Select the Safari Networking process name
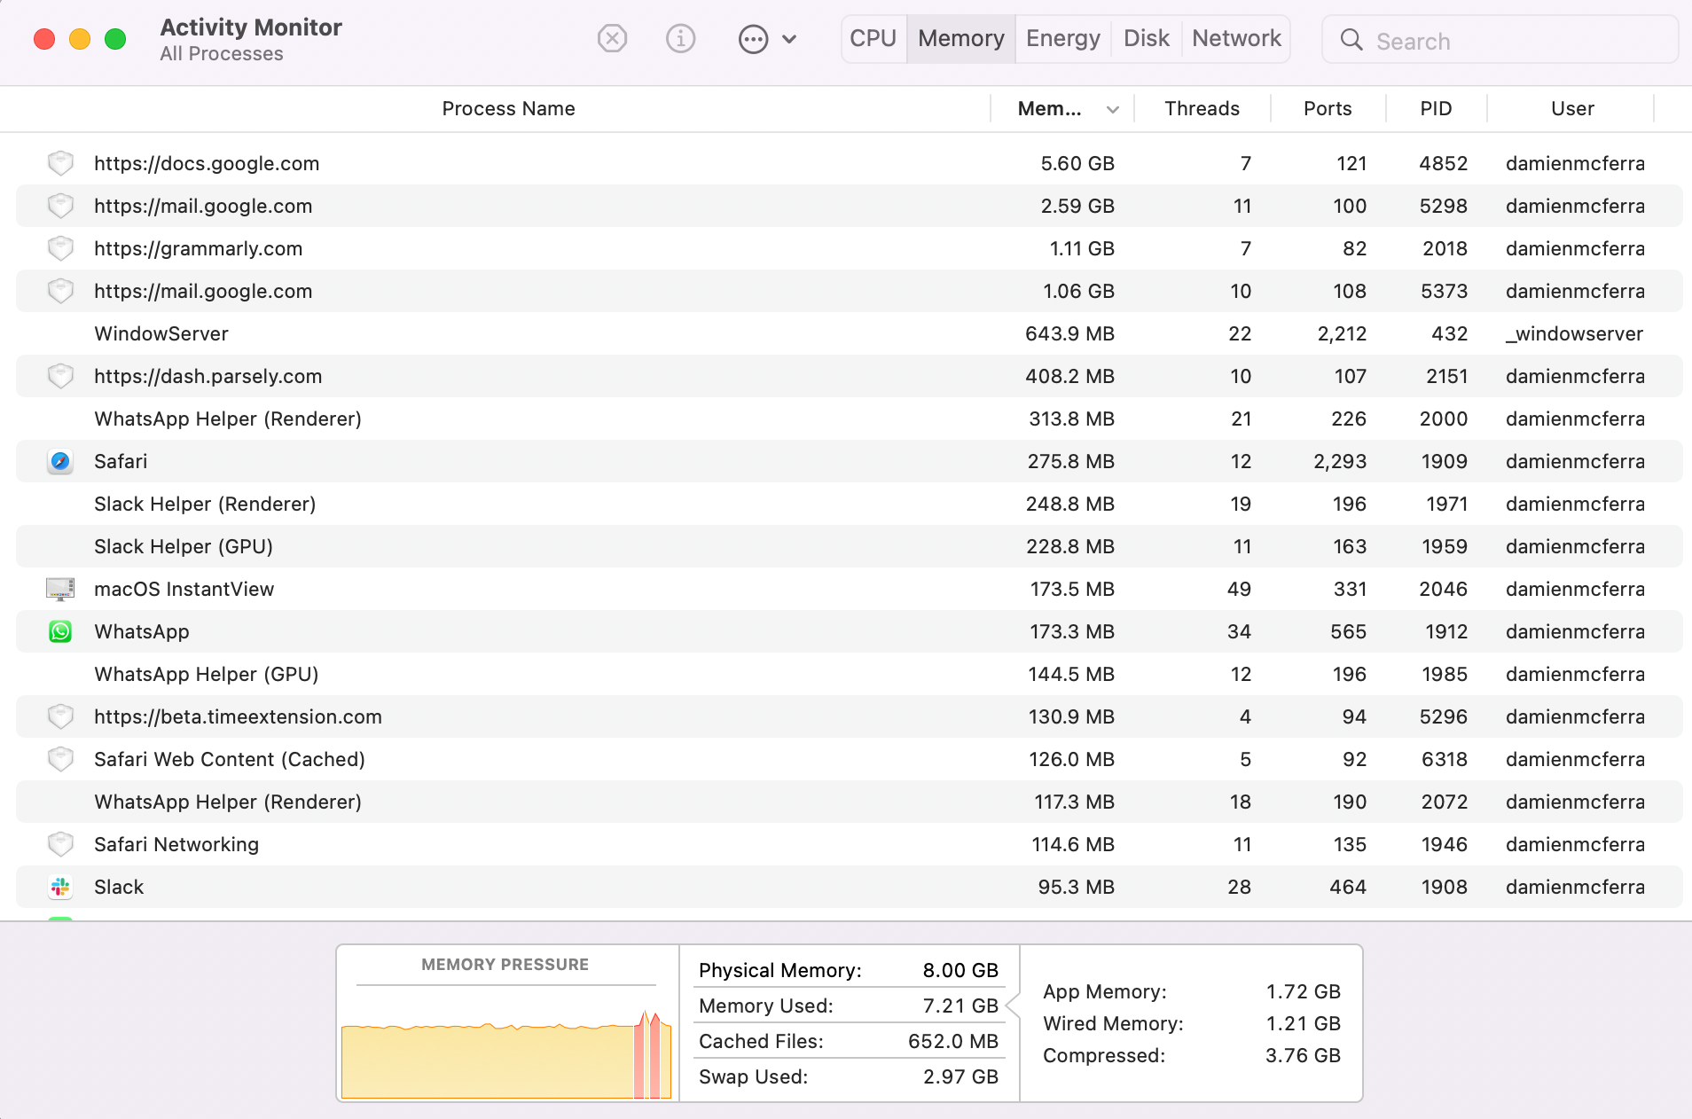 click(x=176, y=844)
